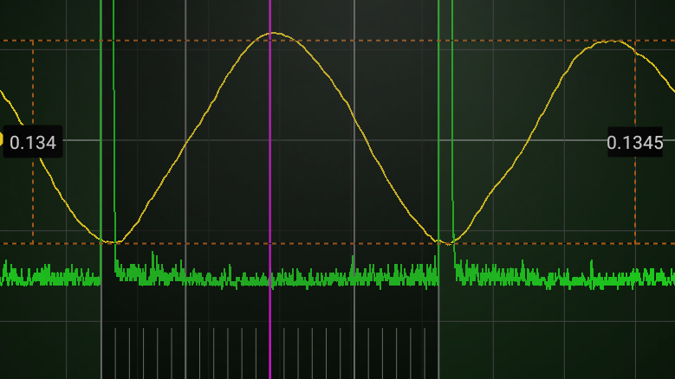Click the horizontal center gridline near 0.1345 label

[x=520, y=139]
